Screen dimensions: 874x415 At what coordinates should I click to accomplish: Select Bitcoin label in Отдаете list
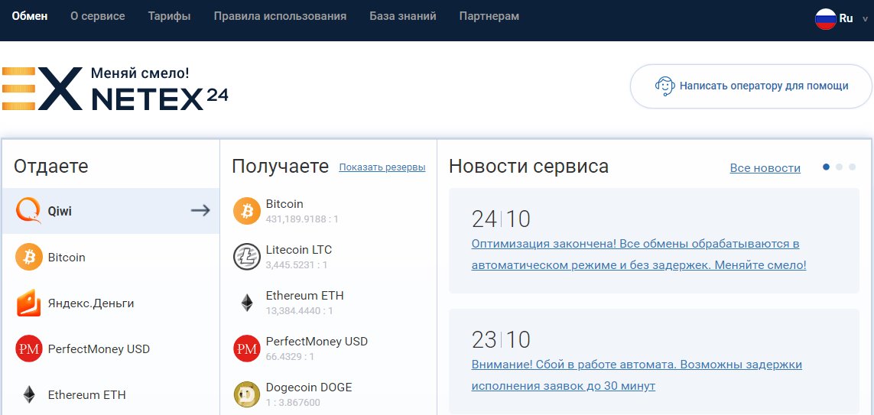tap(67, 258)
